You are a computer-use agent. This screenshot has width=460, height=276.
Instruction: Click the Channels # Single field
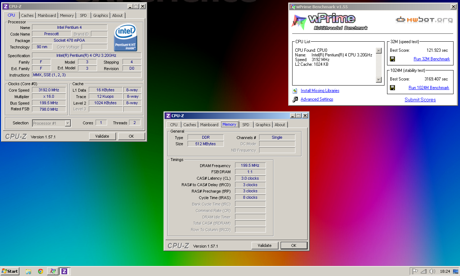tap(277, 137)
